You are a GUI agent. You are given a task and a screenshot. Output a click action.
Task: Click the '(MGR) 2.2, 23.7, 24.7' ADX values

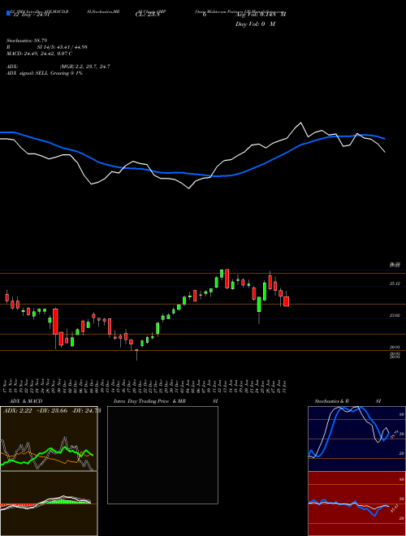[x=84, y=67]
